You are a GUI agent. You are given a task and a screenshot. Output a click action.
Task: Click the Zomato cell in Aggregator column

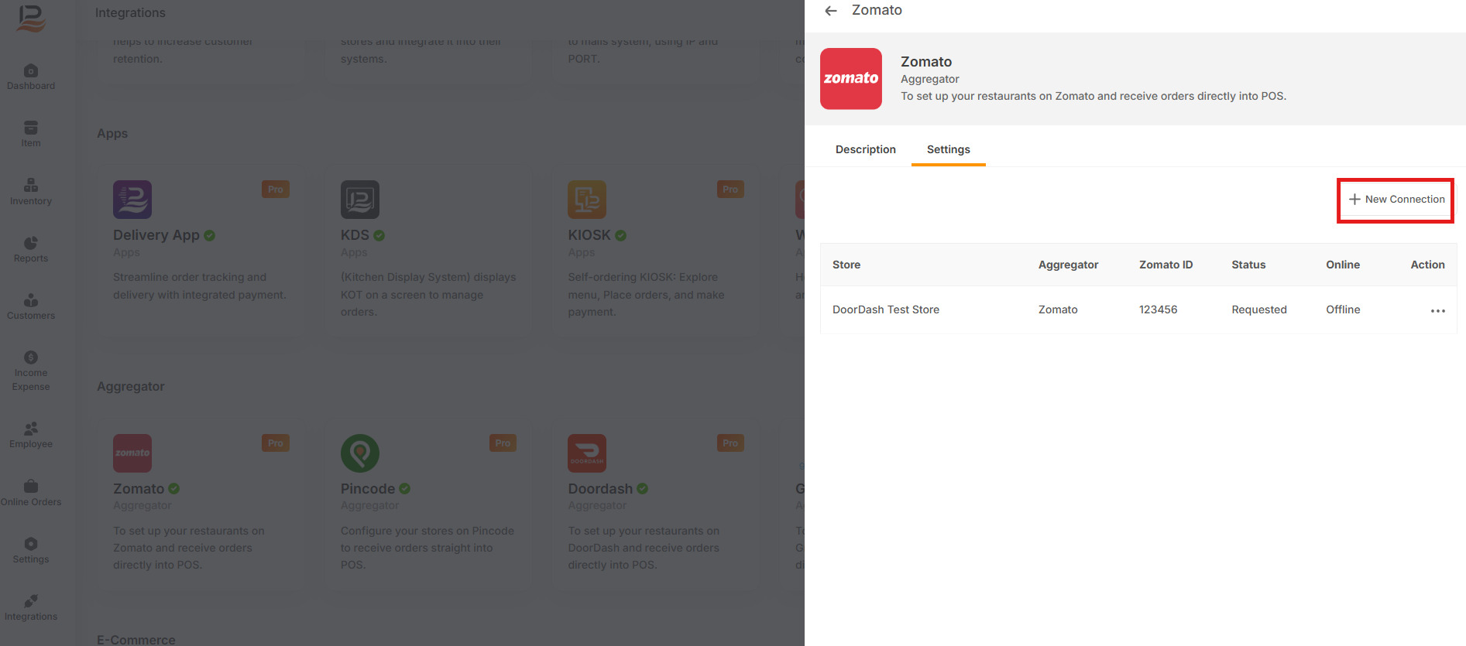point(1058,309)
